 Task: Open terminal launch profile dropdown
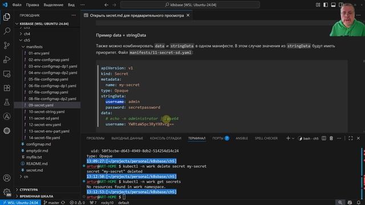(293, 138)
